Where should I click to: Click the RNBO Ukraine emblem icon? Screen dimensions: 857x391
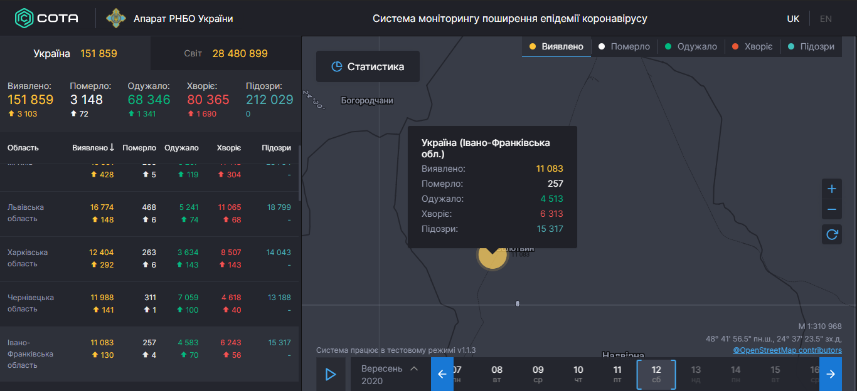point(115,18)
